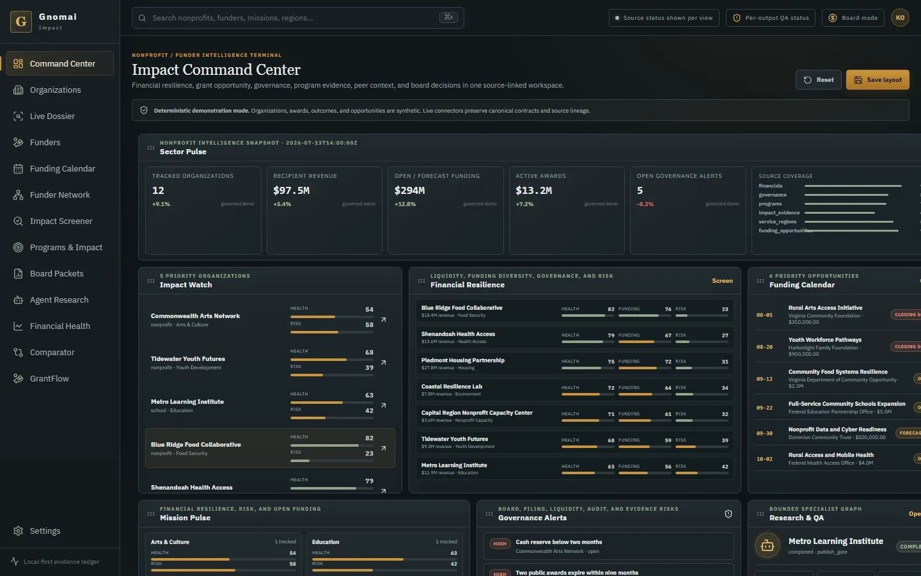Grab the Impact Watch panel drag handle

click(151, 281)
